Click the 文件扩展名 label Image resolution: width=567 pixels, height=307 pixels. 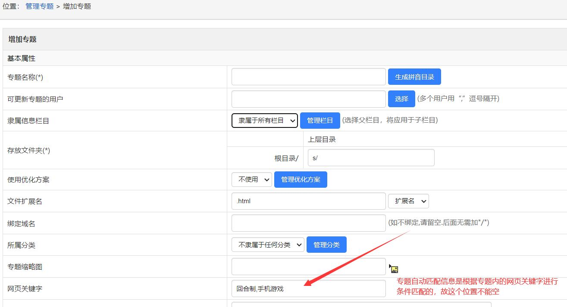pyautogui.click(x=25, y=201)
